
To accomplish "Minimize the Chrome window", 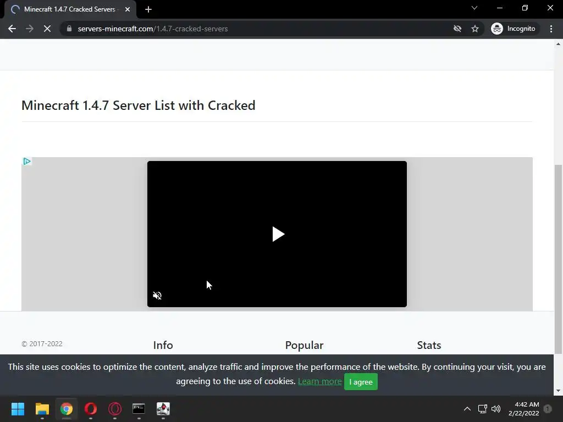I will pyautogui.click(x=499, y=8).
